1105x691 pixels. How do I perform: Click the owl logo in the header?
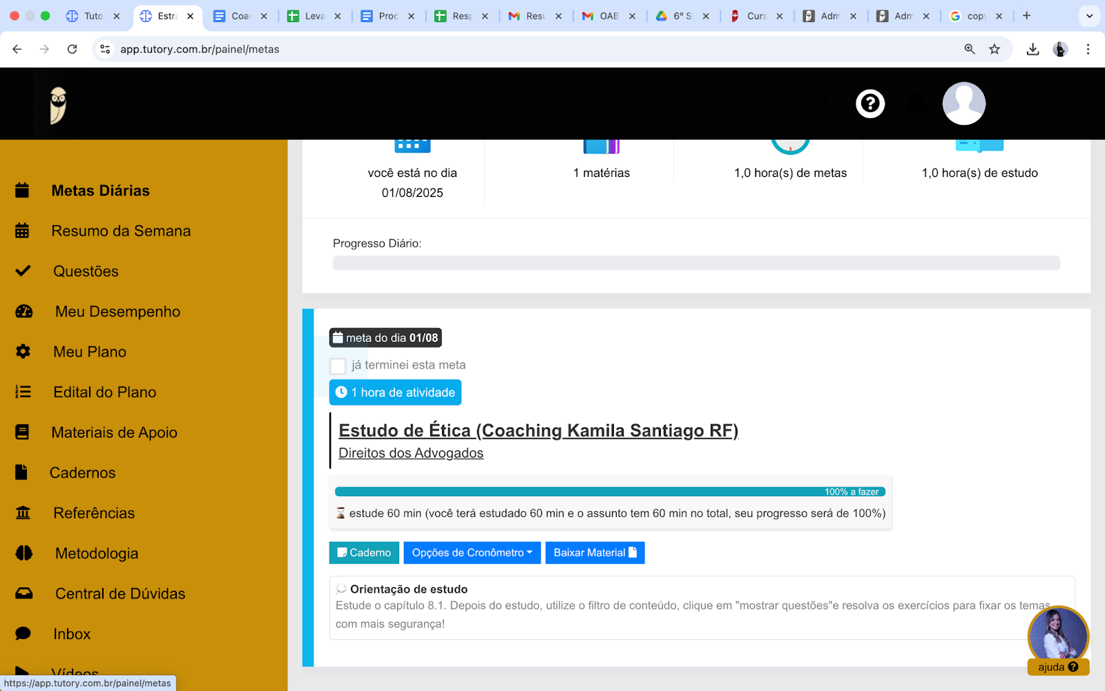pos(58,105)
